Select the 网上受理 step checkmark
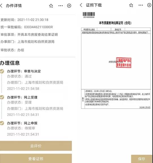The image size is (153, 163). tap(2, 97)
